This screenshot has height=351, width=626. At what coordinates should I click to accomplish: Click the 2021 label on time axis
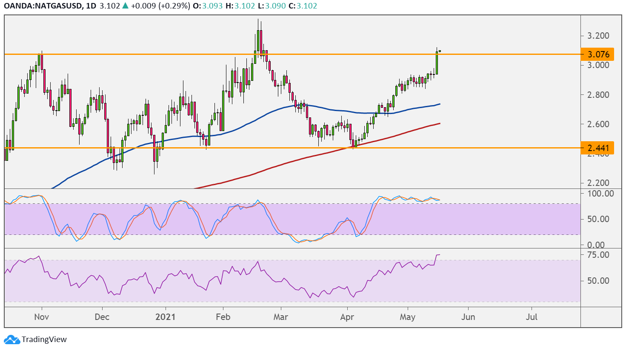coord(165,317)
